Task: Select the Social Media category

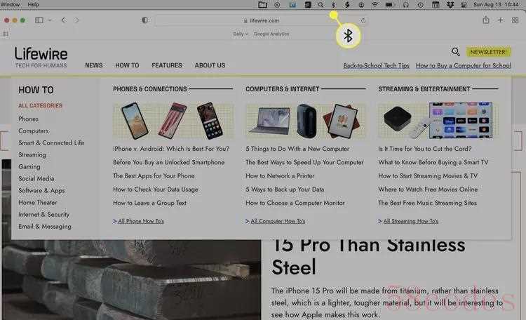Action: [36, 179]
